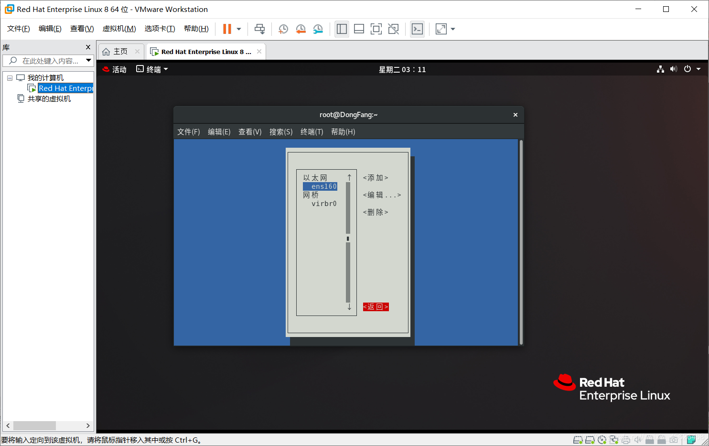
Task: Open the VMware 文件(F) menu
Action: click(19, 29)
